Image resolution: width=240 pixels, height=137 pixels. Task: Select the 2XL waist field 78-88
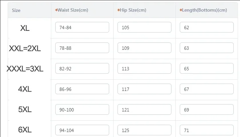(82, 48)
